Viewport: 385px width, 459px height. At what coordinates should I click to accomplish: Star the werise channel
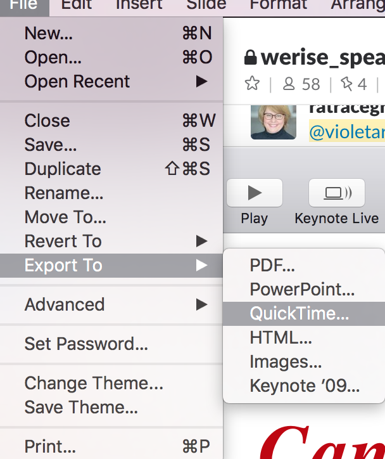[252, 84]
